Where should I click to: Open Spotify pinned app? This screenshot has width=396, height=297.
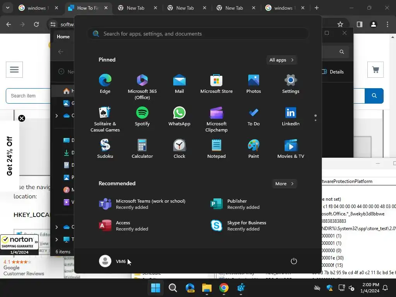tap(142, 116)
